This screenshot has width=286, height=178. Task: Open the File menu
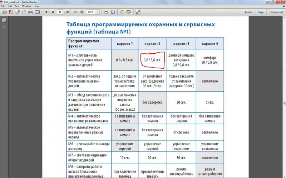click(3, 6)
